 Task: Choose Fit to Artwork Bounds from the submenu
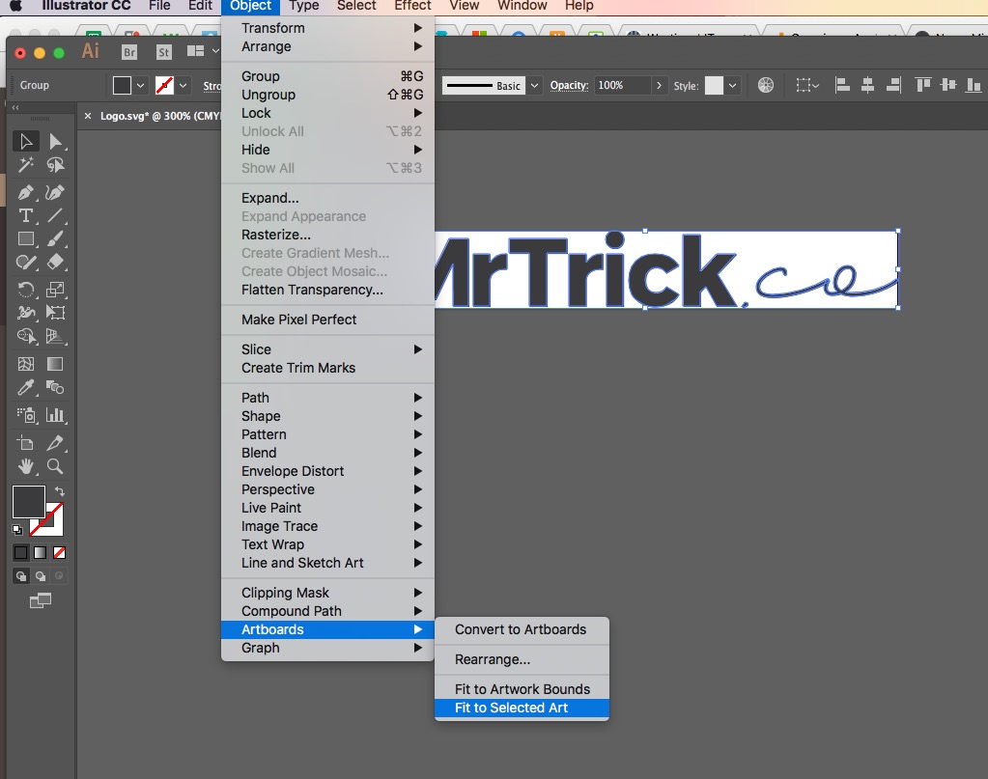click(x=522, y=689)
